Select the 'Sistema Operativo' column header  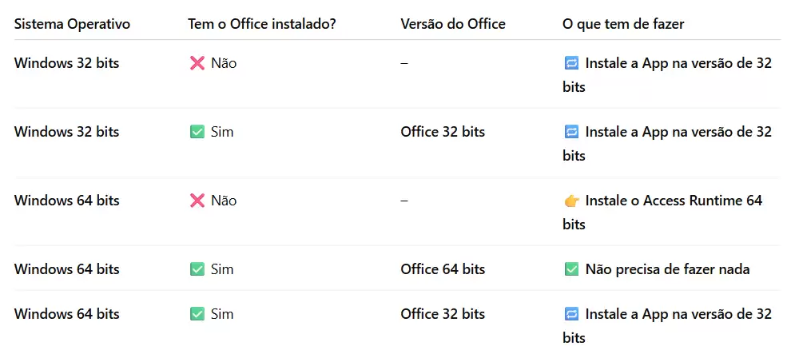[72, 24]
